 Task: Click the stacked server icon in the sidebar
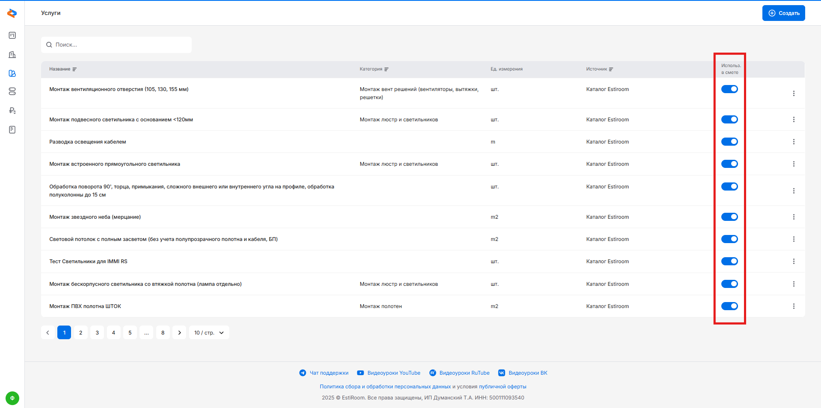click(x=12, y=91)
